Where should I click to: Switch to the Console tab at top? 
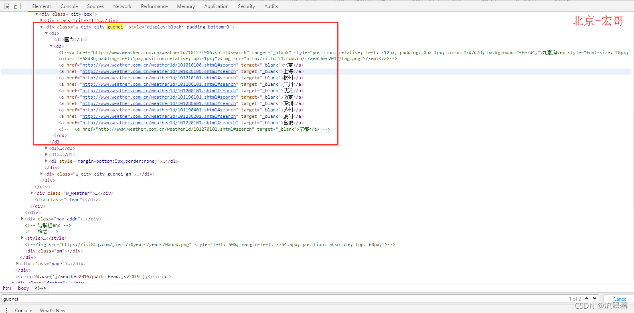[x=69, y=6]
